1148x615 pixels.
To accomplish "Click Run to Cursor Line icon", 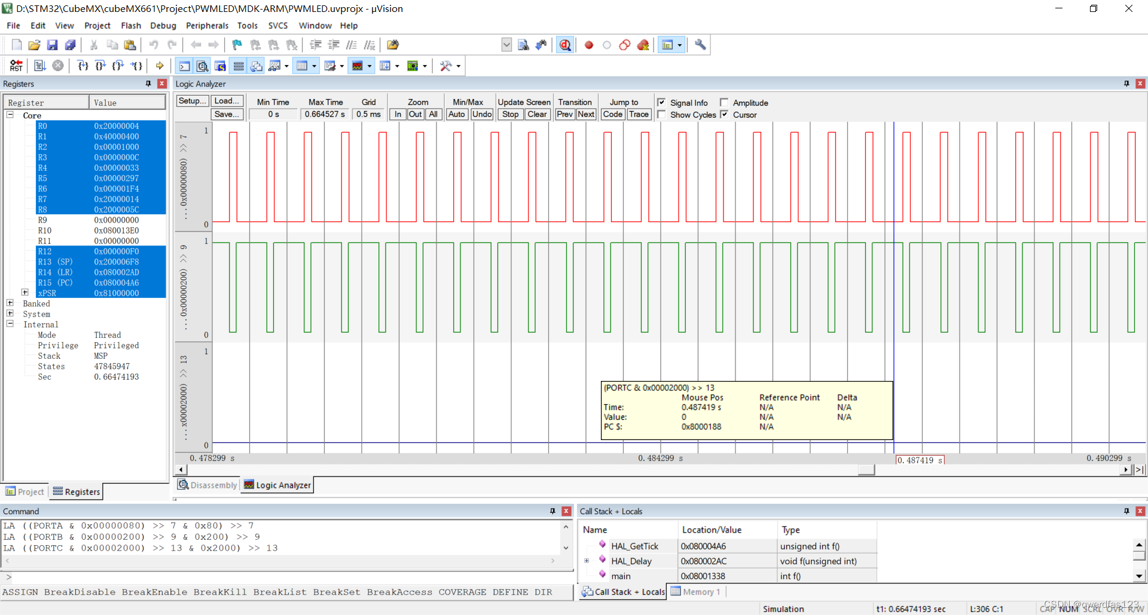I will 136,66.
